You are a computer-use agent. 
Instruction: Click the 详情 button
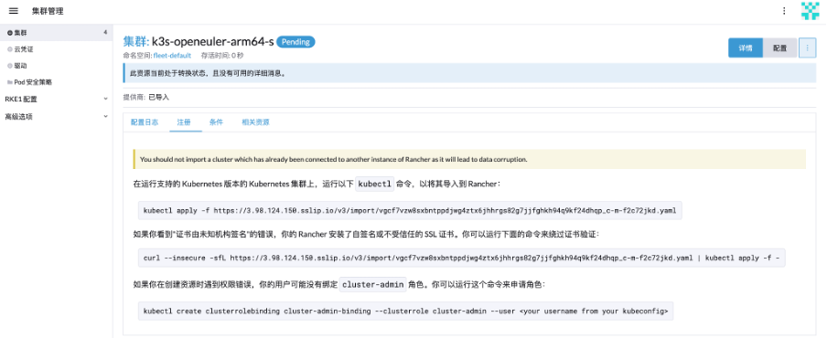[746, 48]
